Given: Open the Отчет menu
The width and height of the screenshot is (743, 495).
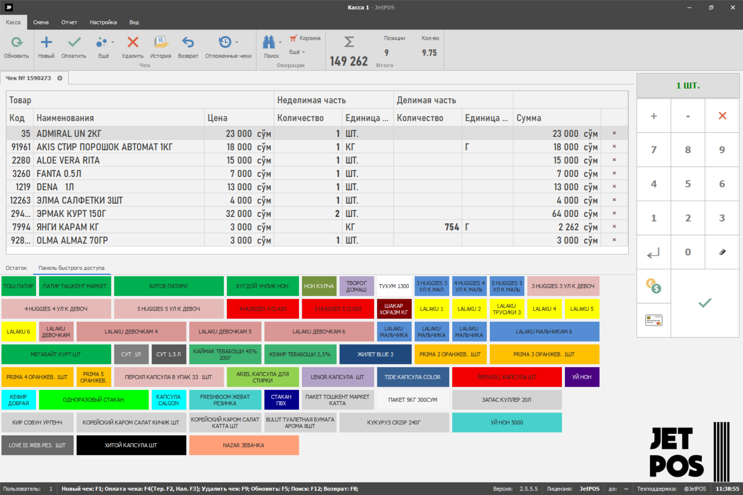Looking at the screenshot, I should pyautogui.click(x=69, y=22).
